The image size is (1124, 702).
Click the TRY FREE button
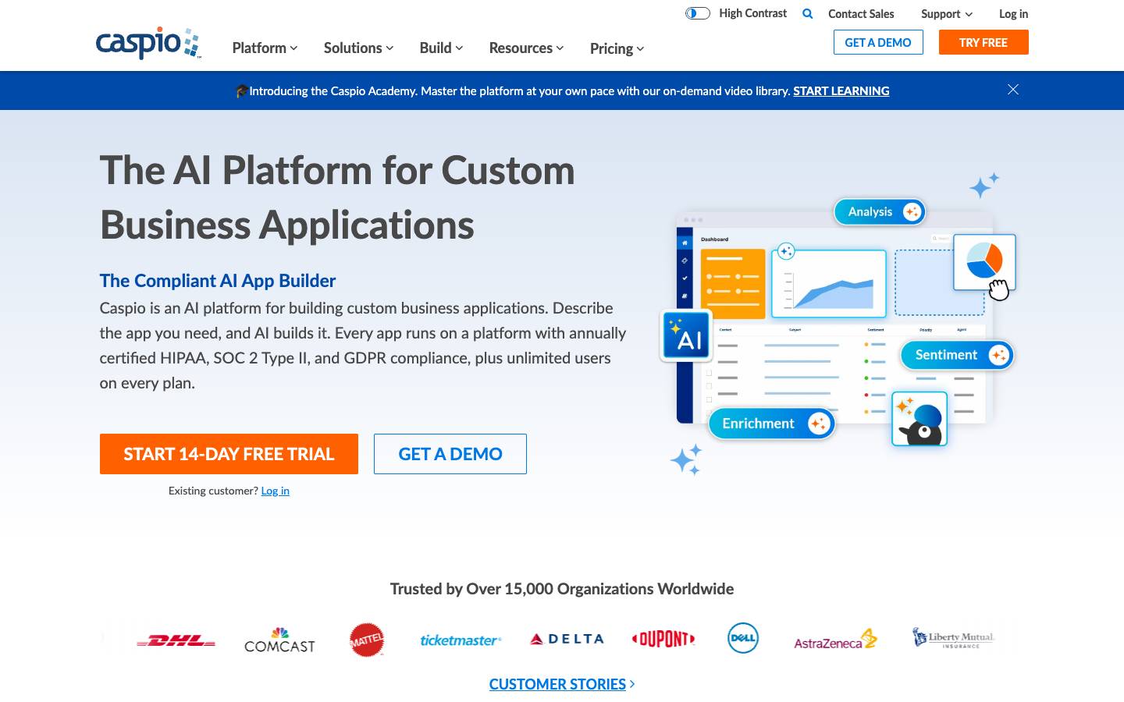tap(983, 42)
